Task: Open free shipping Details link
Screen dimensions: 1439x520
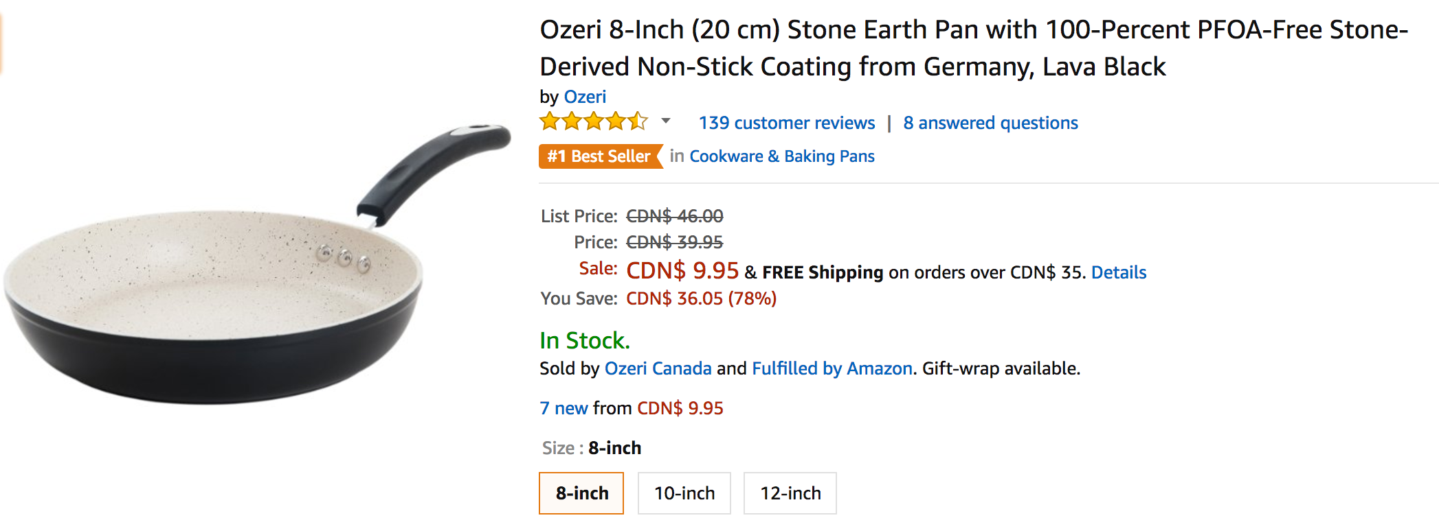Action: click(x=1118, y=272)
